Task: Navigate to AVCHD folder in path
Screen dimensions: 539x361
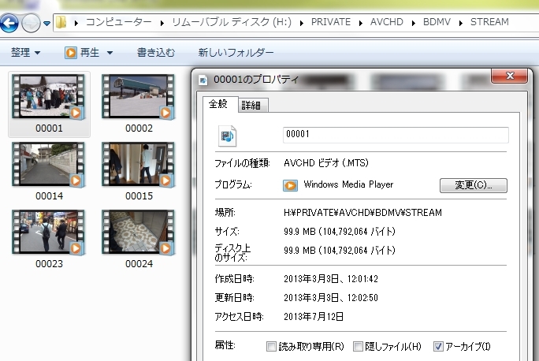Action: point(387,22)
